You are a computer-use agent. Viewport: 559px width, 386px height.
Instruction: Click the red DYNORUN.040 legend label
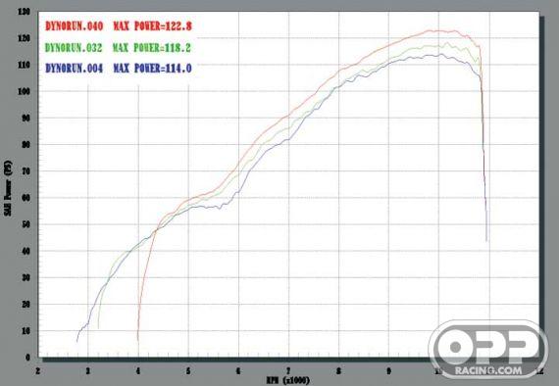(75, 26)
